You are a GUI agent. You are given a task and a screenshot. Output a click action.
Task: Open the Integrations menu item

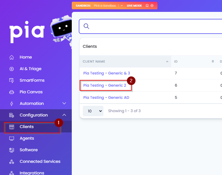(x=32, y=173)
